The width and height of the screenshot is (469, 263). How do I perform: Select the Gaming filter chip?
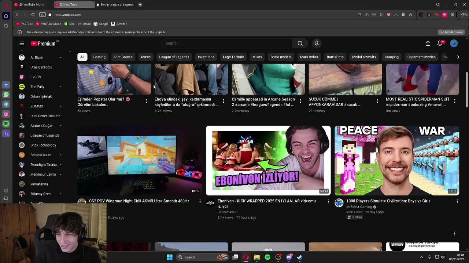click(x=99, y=57)
